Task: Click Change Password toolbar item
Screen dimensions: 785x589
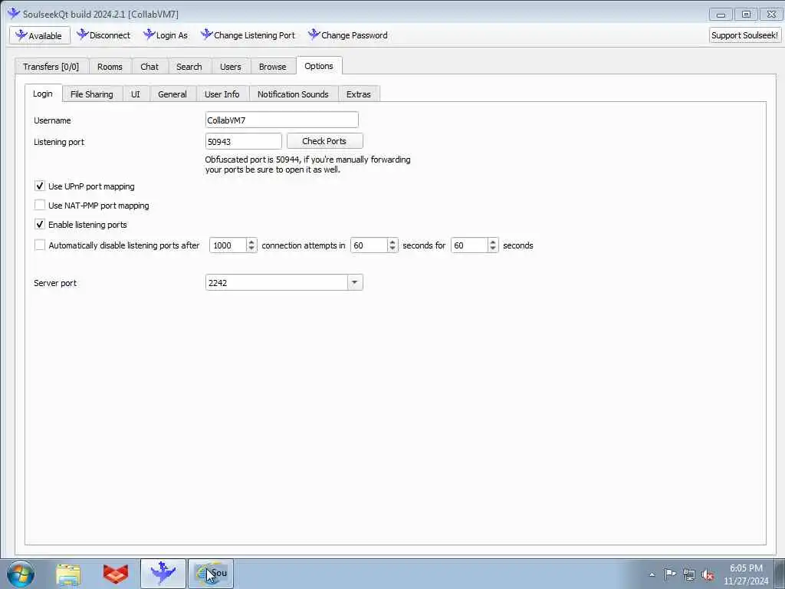Action: point(348,35)
